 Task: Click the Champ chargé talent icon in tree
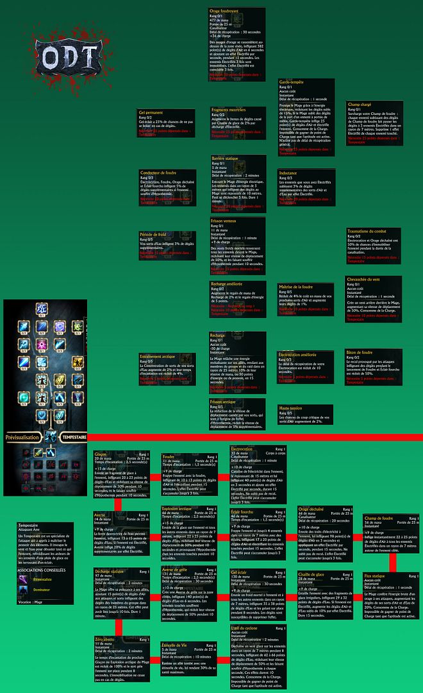(x=76, y=327)
